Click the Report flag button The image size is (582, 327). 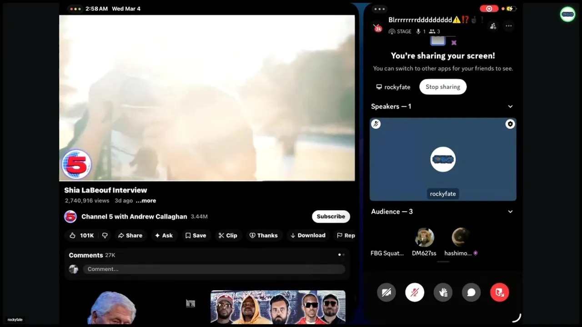(x=346, y=235)
